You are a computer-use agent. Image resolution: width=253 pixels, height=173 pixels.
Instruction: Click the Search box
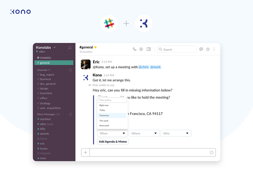coord(177,49)
